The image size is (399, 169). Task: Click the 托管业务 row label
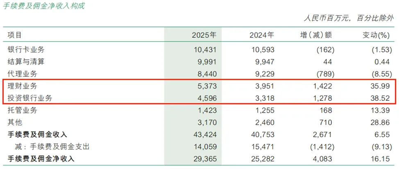23,110
